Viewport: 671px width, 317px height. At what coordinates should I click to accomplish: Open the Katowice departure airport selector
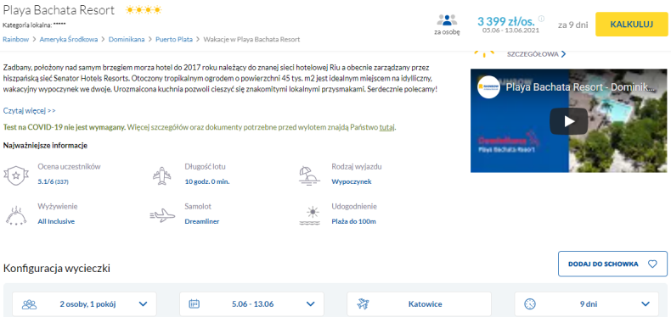point(419,304)
